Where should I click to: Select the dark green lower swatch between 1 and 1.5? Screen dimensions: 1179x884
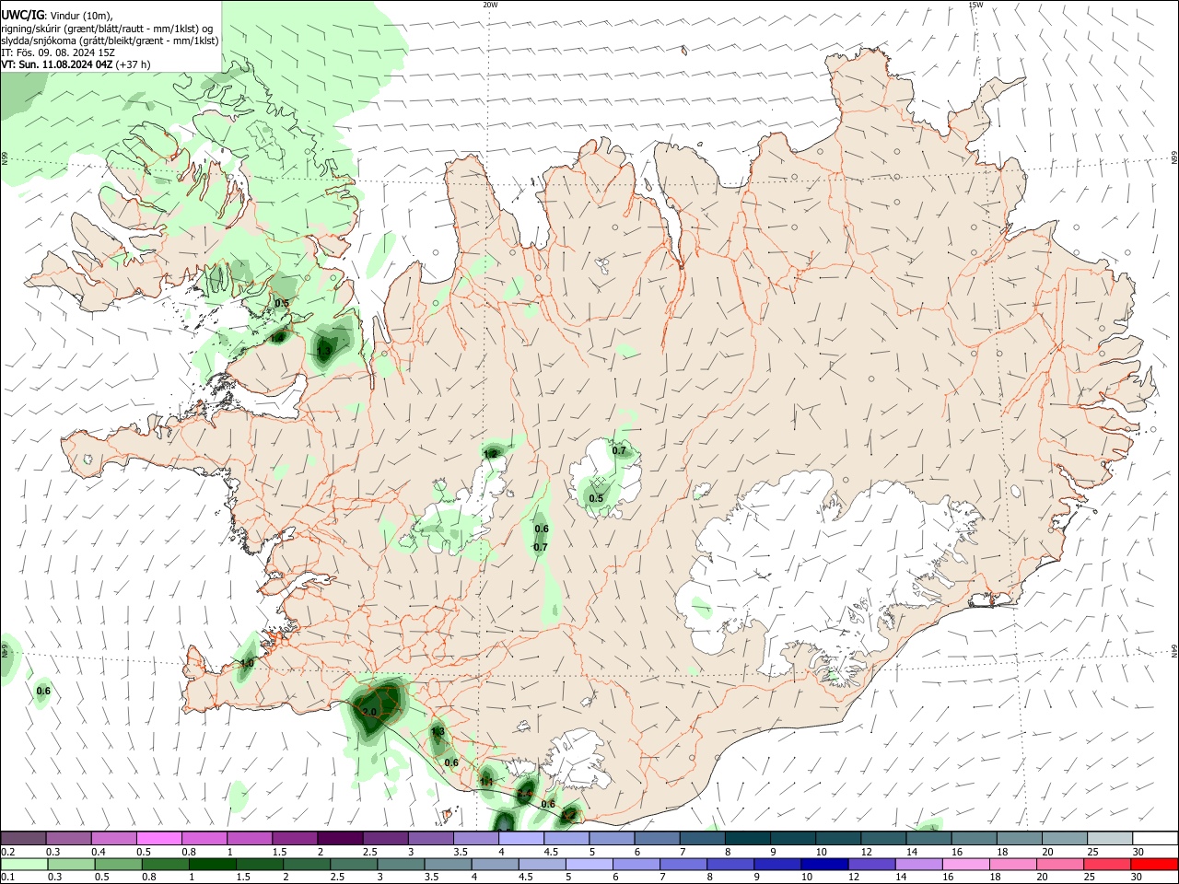tap(212, 864)
